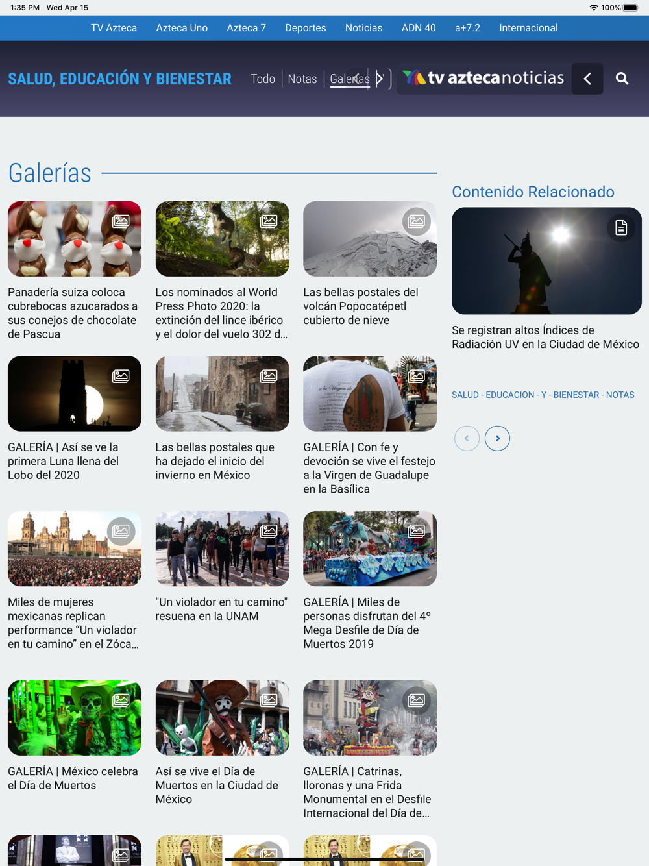Tap gallery icon on Mega Desfile image

(x=417, y=531)
